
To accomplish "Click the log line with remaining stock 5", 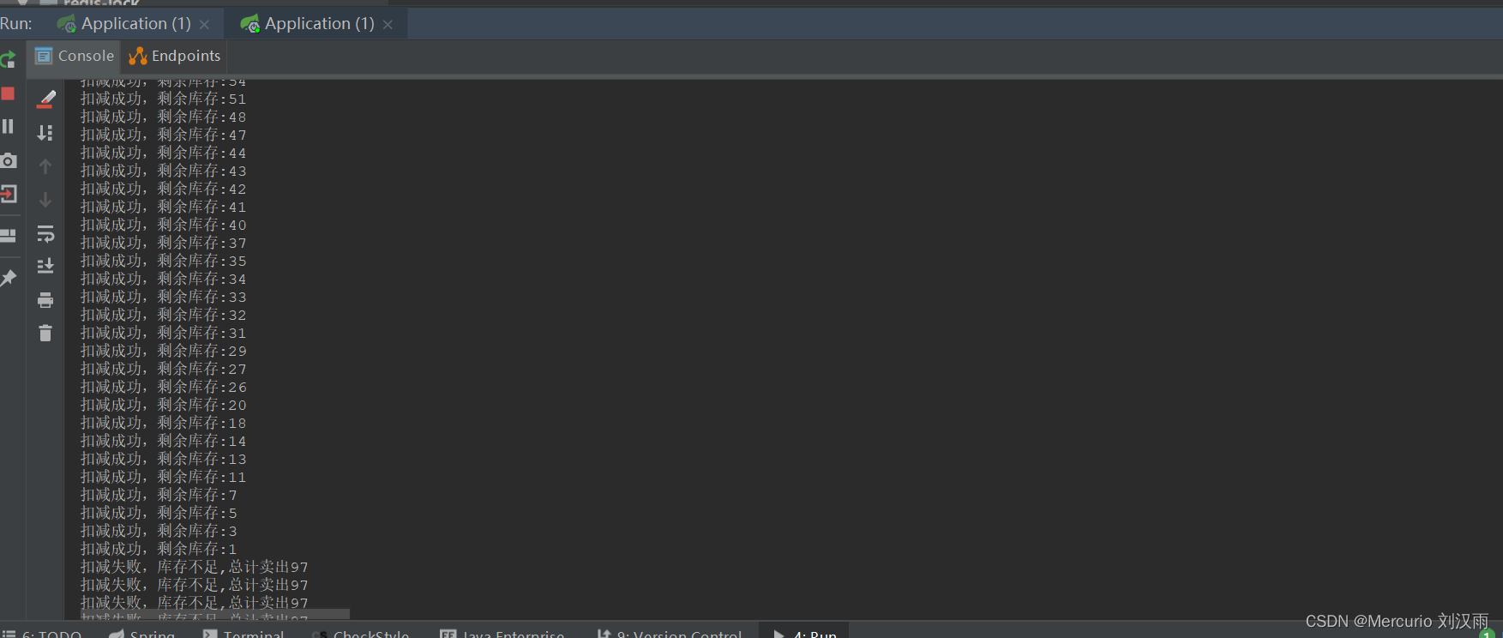I will pyautogui.click(x=159, y=514).
